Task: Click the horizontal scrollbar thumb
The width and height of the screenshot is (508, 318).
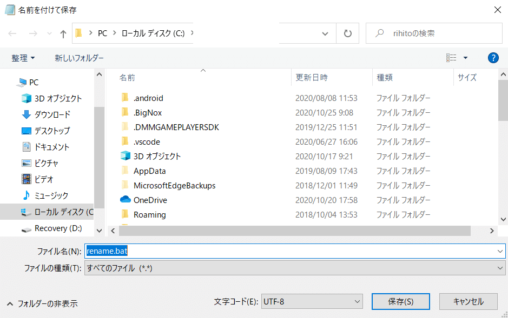Action: [x=294, y=231]
